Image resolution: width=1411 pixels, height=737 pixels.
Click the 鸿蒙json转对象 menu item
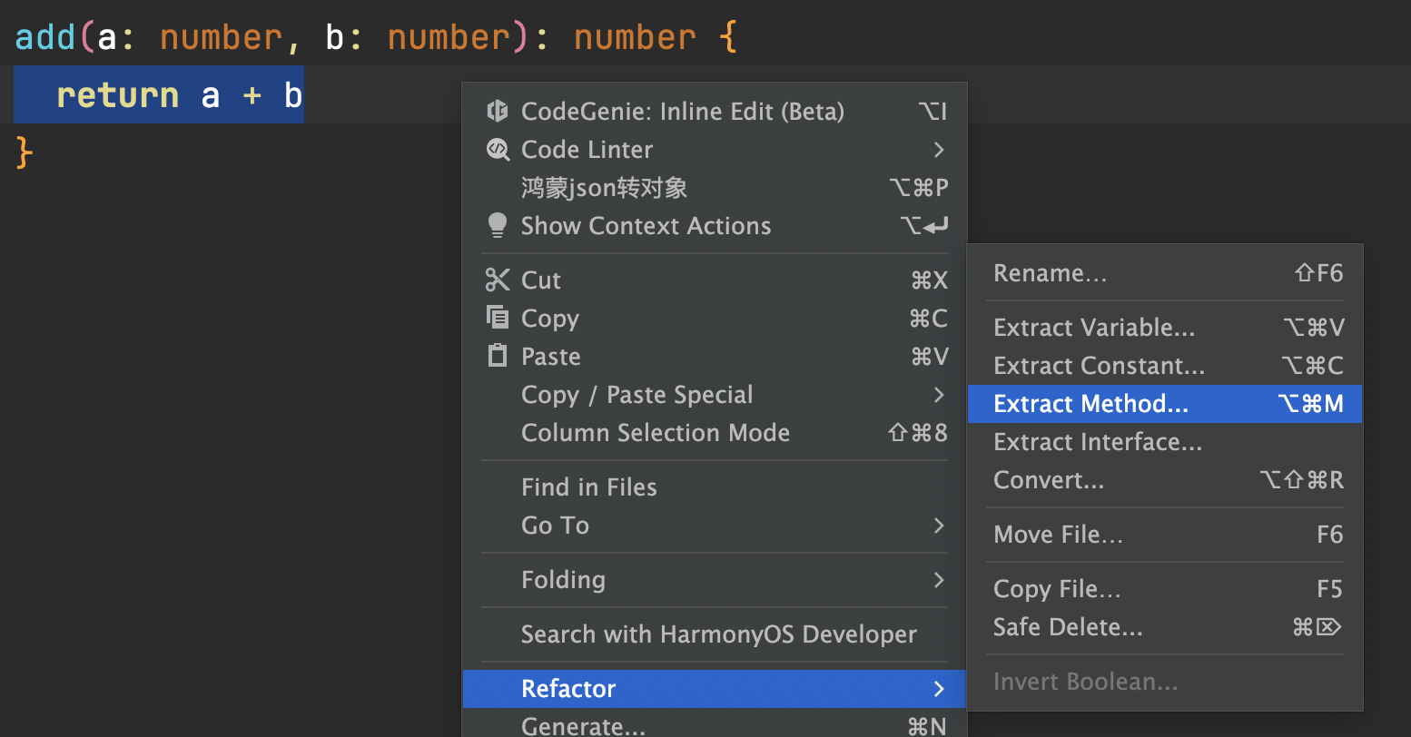coord(604,188)
